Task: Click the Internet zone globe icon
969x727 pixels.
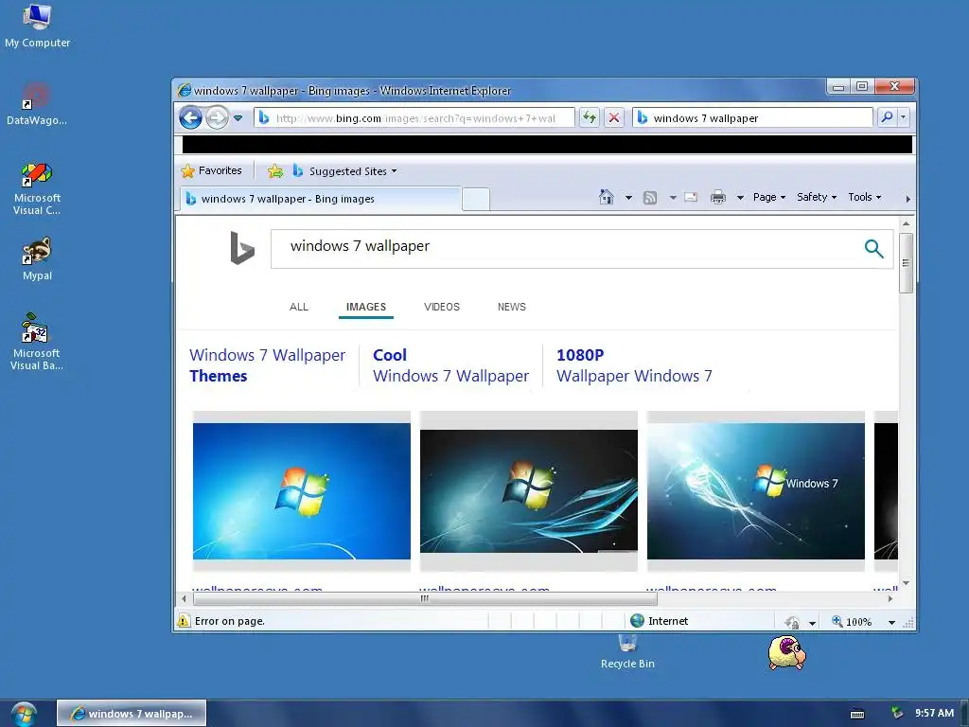Action: point(637,621)
